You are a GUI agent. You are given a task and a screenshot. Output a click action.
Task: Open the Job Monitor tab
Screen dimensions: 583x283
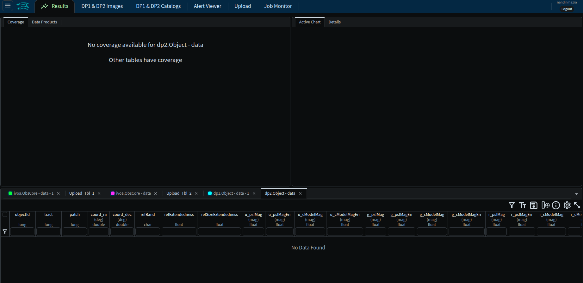click(x=278, y=6)
